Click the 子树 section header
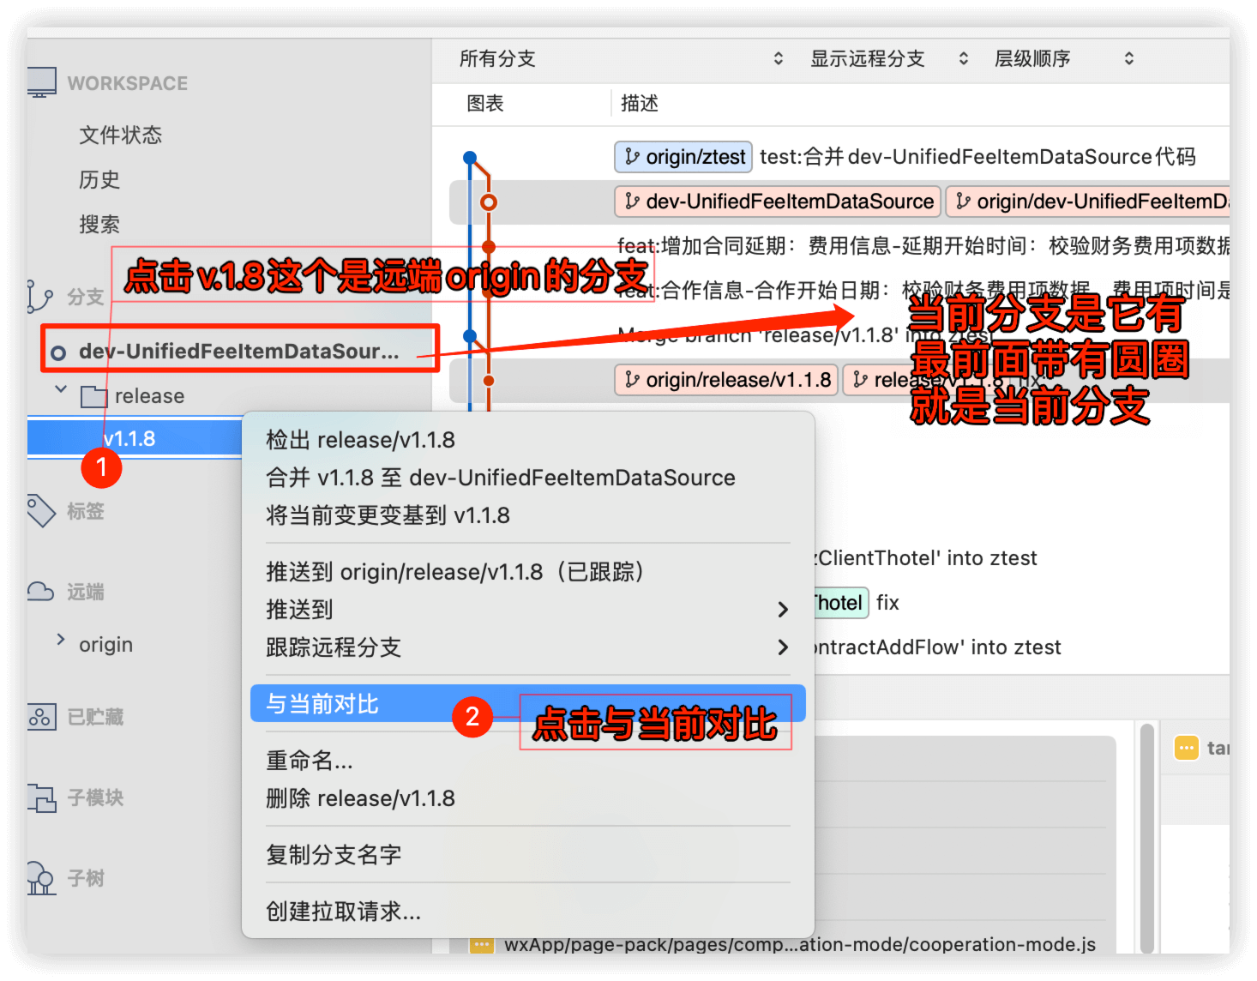The width and height of the screenshot is (1257, 981). (86, 878)
